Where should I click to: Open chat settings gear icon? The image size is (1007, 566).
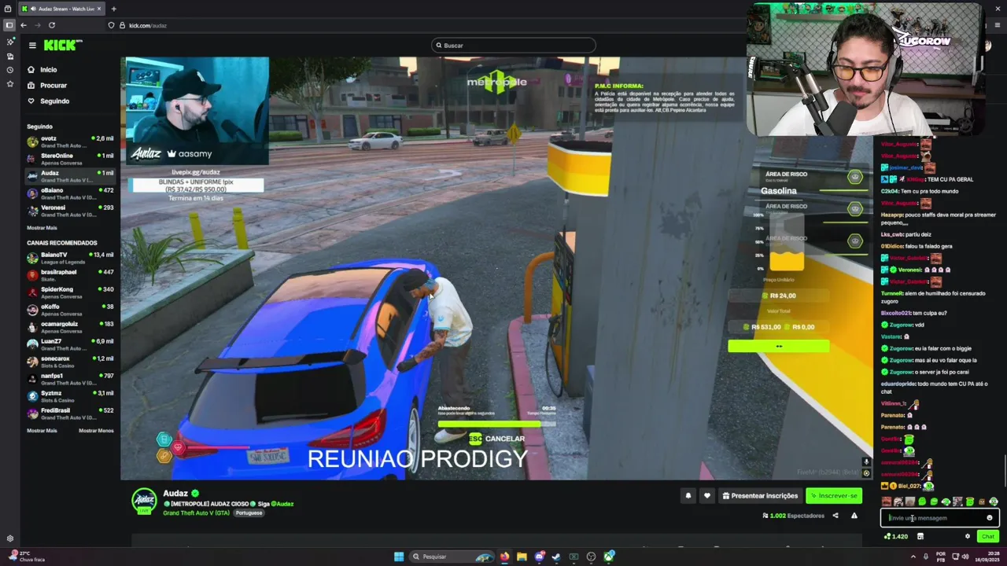(x=968, y=537)
